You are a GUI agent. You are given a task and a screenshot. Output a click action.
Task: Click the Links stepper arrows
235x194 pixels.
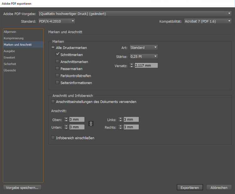120,119
